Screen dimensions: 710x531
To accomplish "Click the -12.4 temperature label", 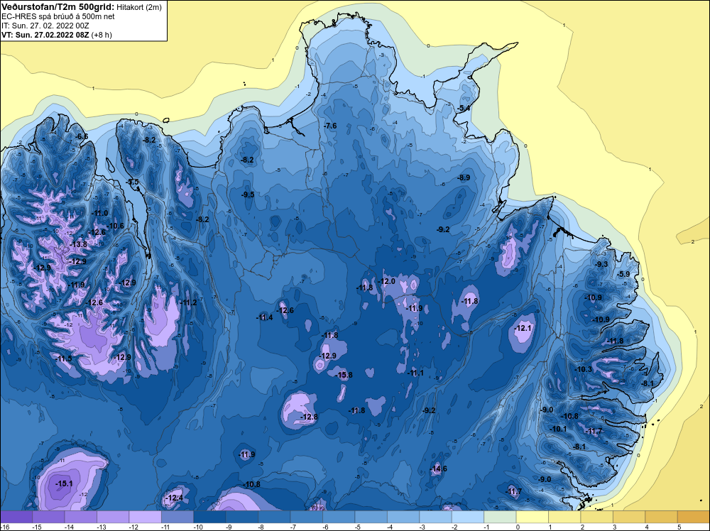I will (175, 498).
